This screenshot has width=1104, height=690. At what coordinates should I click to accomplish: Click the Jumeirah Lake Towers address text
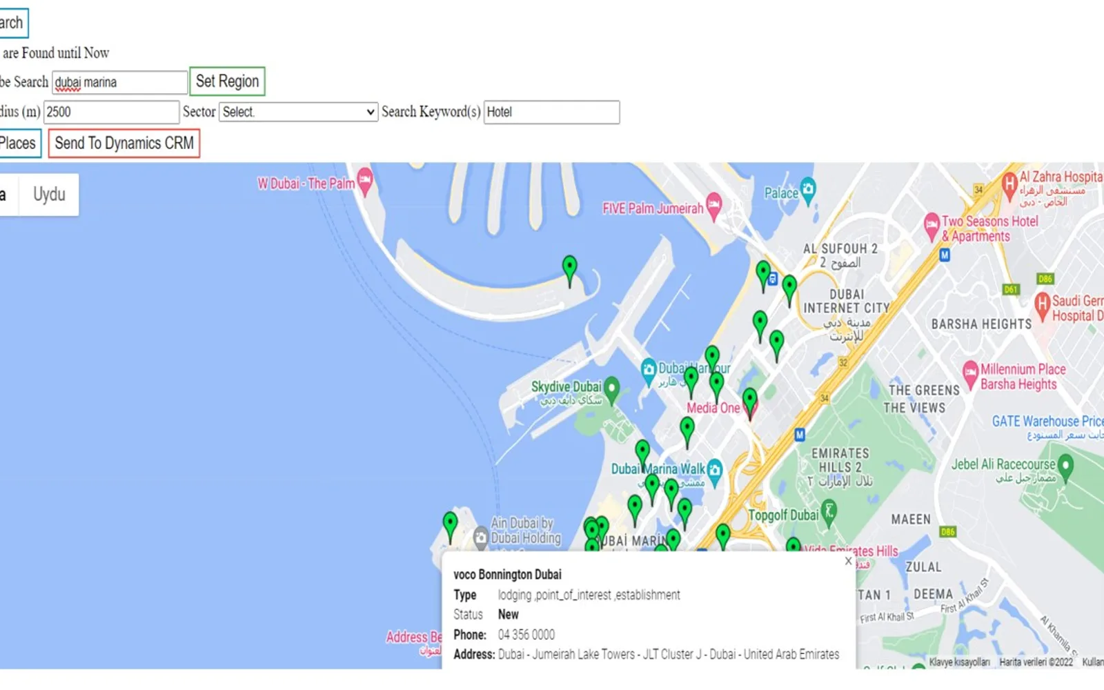[x=669, y=654]
